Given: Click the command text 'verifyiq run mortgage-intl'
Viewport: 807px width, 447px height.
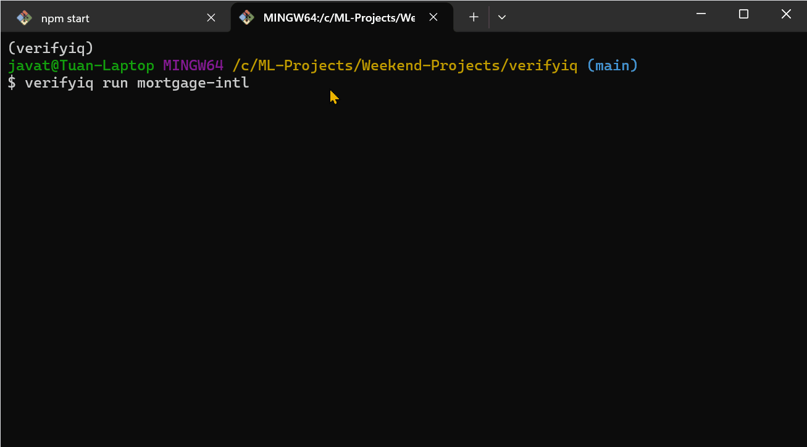Looking at the screenshot, I should point(137,83).
